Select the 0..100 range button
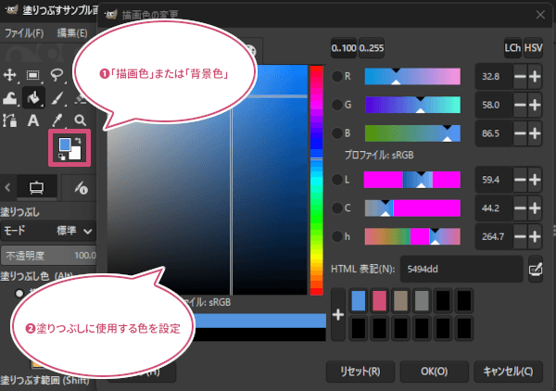This screenshot has width=556, height=391. [x=344, y=48]
